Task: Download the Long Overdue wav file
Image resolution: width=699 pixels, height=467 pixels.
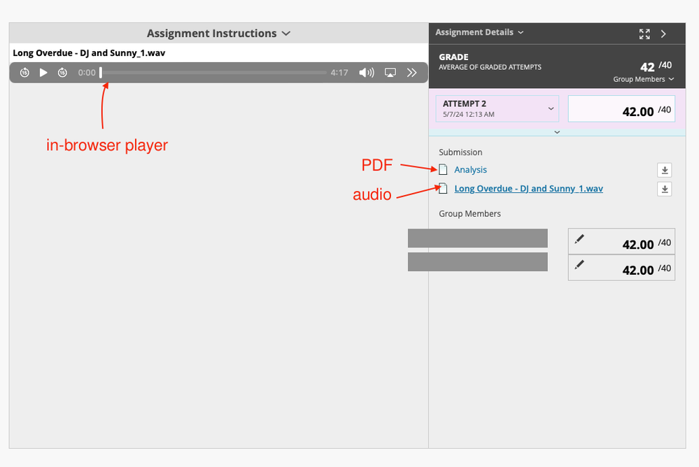Action: point(665,189)
